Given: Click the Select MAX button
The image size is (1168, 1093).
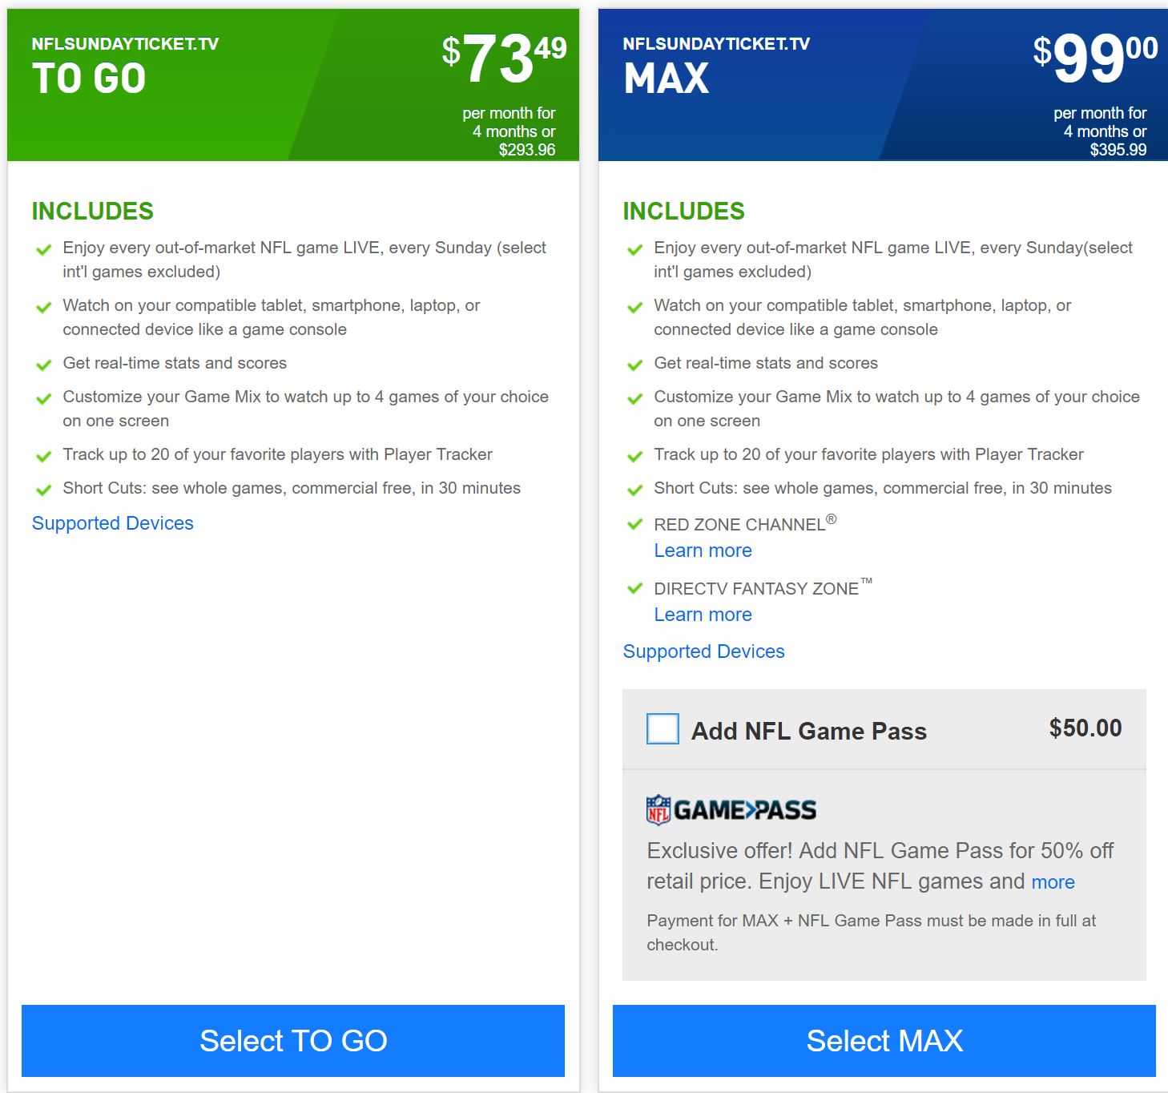Looking at the screenshot, I should (884, 1040).
